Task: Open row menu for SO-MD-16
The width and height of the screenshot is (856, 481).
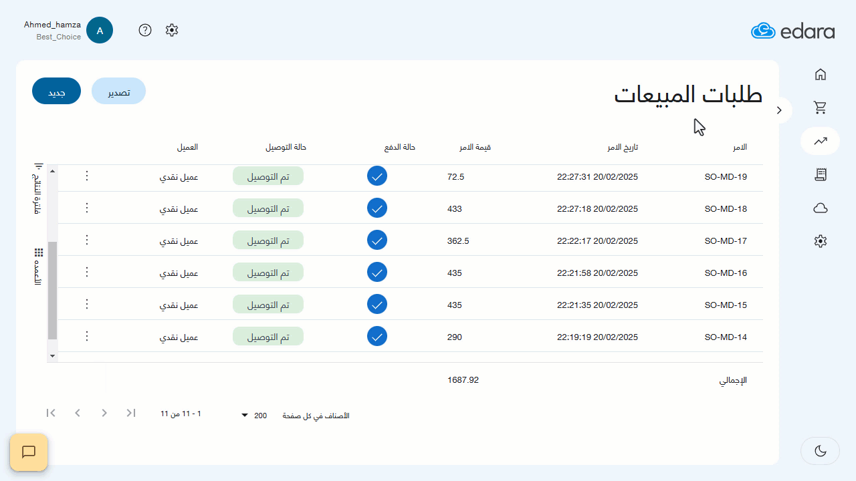Action: tap(86, 273)
